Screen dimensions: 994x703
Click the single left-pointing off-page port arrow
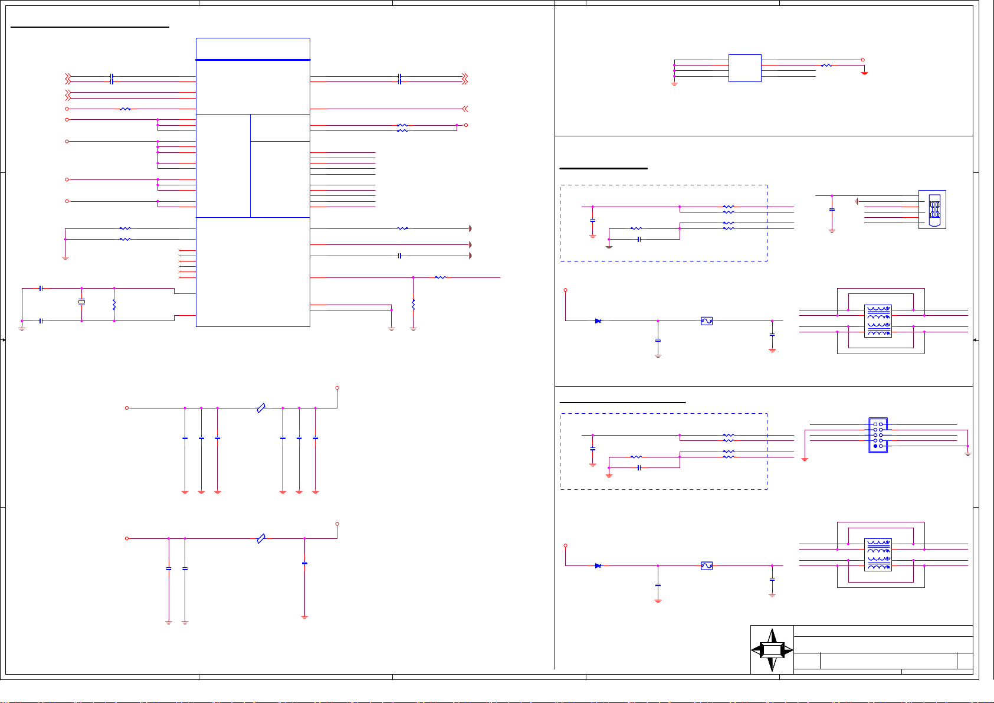[x=465, y=109]
